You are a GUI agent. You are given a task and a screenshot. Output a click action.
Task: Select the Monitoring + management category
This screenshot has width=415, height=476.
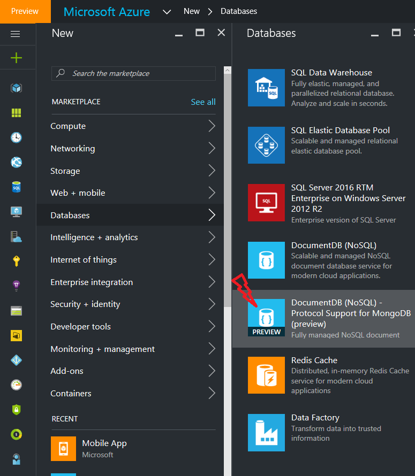[x=130, y=349]
